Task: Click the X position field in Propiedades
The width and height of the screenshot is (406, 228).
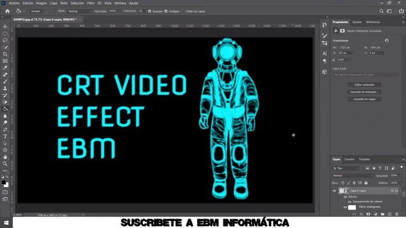Action: pyautogui.click(x=345, y=53)
